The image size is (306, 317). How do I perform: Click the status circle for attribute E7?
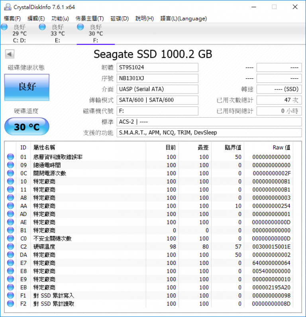[10, 263]
